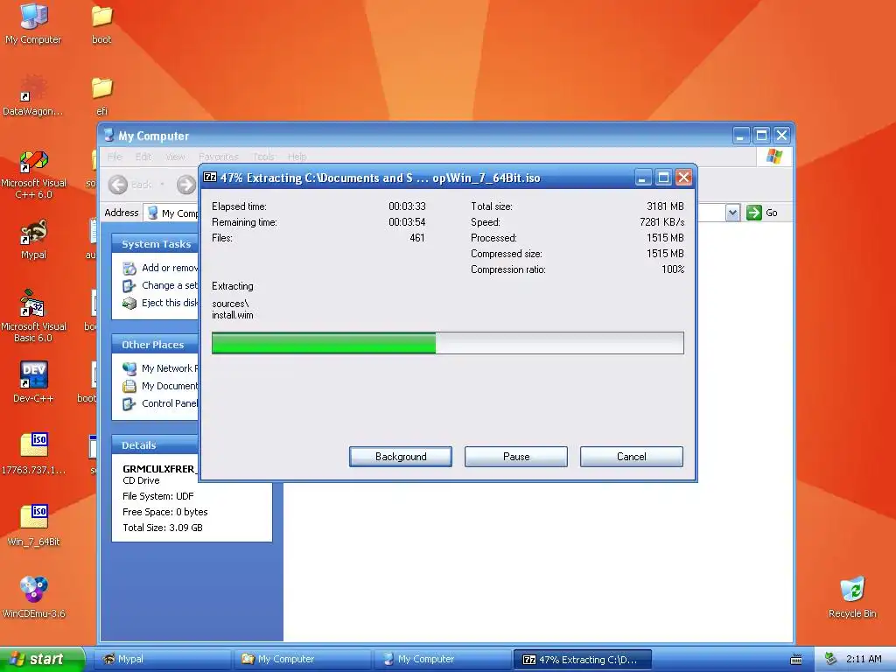The image size is (896, 672).
Task: Switch to computer-icon My Computer taskbar button
Action: click(x=443, y=659)
